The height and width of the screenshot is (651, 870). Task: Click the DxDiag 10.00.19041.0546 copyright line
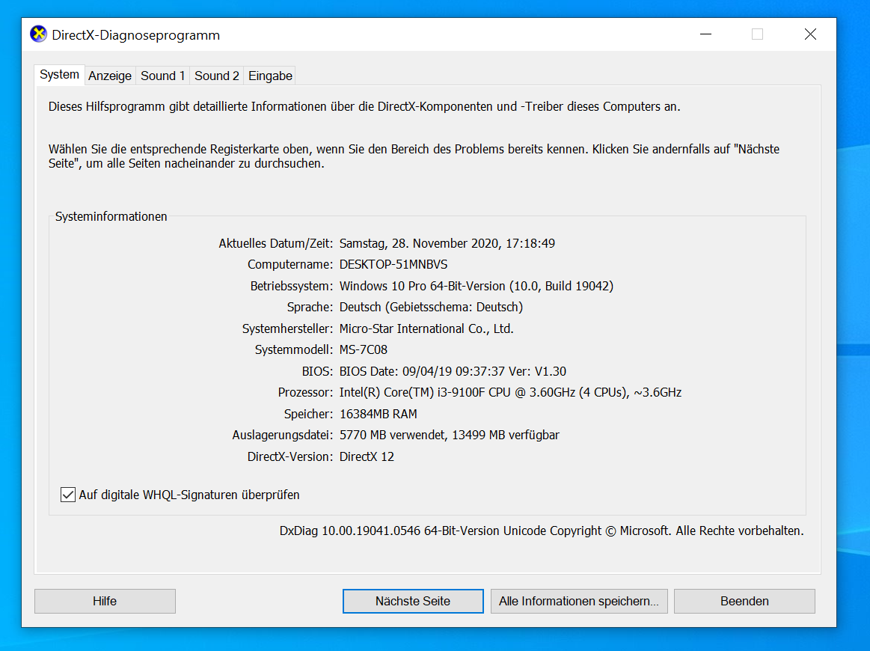pyautogui.click(x=542, y=531)
